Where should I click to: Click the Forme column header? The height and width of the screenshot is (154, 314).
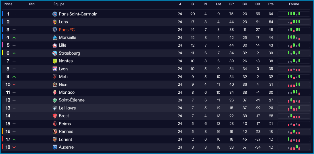tap(294, 4)
